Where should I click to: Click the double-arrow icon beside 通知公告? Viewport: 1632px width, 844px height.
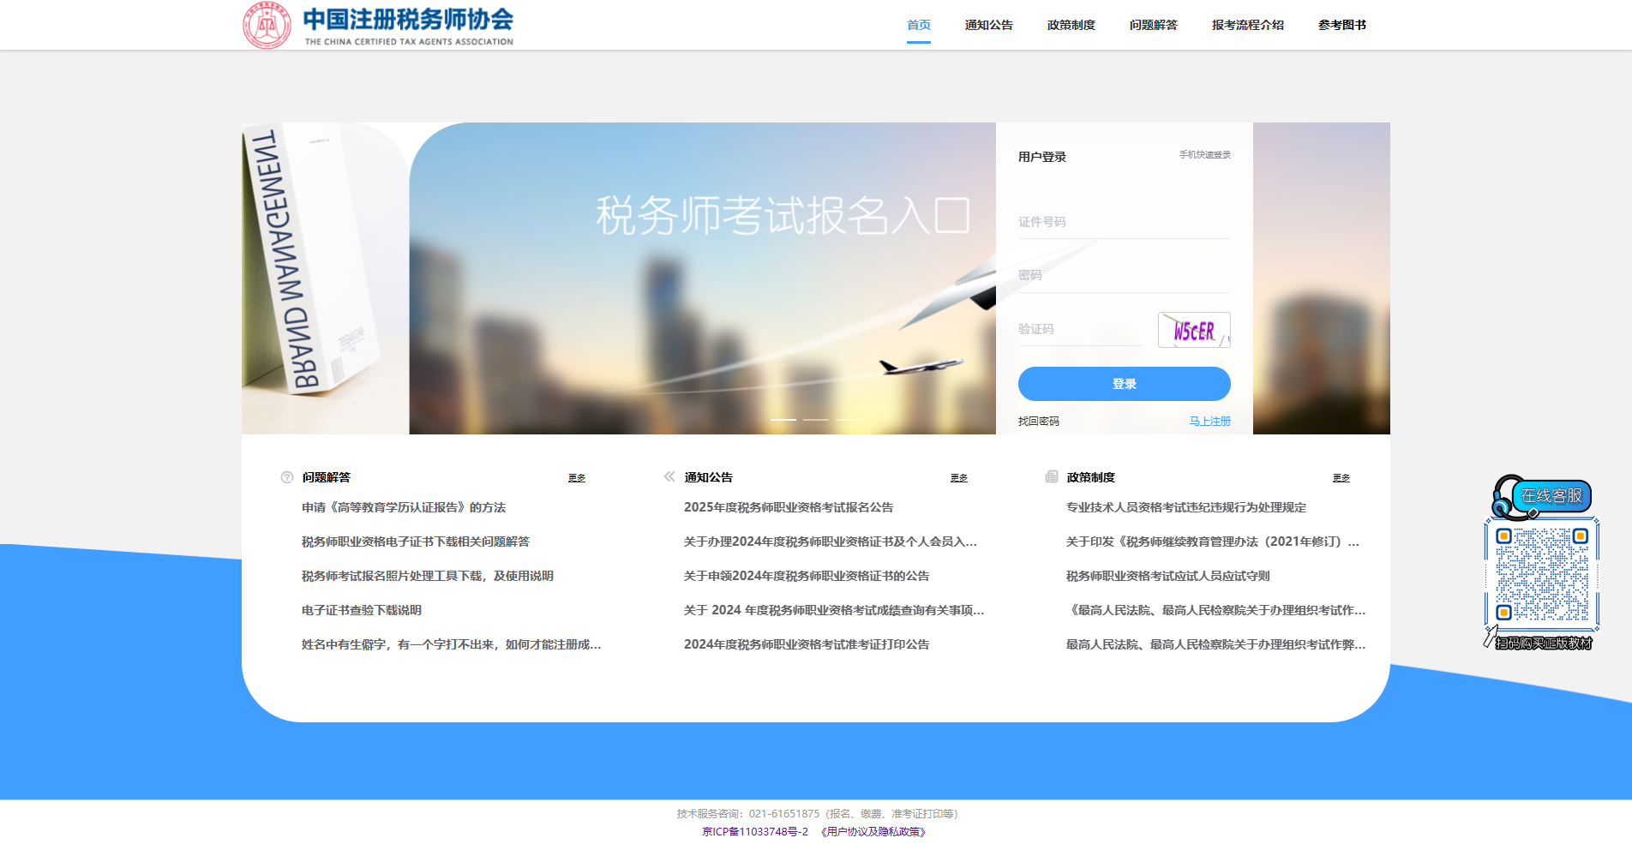(668, 477)
